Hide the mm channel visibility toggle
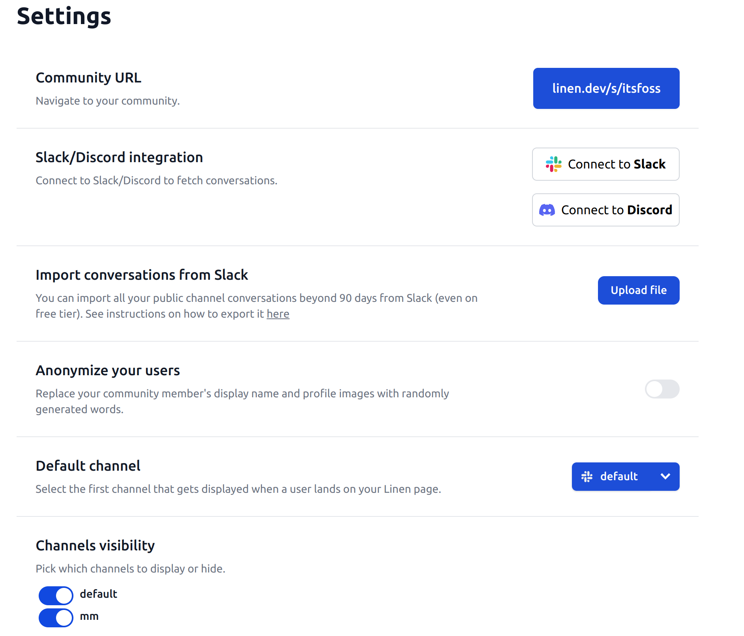The image size is (744, 636). [56, 617]
